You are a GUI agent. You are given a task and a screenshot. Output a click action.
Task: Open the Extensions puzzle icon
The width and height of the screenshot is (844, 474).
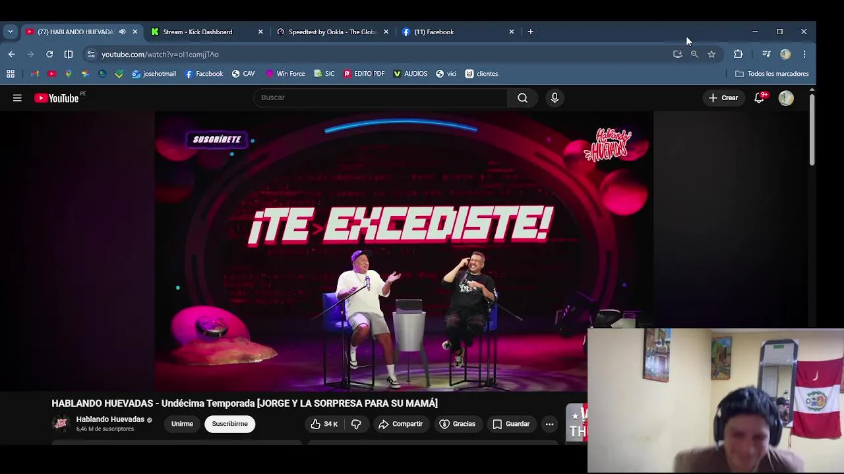pyautogui.click(x=738, y=54)
